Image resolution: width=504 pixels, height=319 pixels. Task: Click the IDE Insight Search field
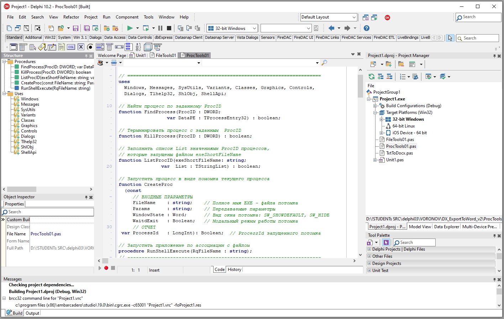[478, 17]
